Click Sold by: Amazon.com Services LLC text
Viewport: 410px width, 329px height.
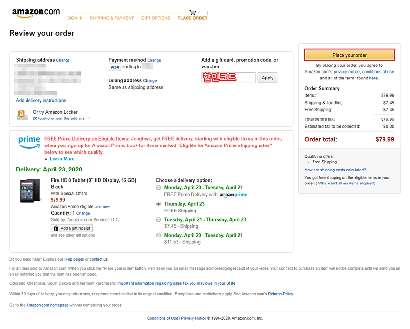click(x=85, y=220)
